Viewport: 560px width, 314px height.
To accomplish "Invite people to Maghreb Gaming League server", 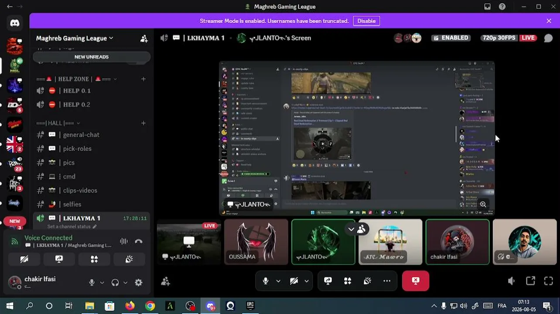I will point(144,38).
